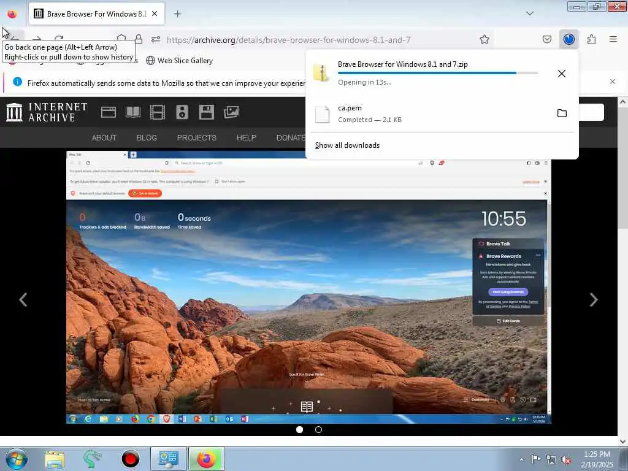This screenshot has width=628, height=471.
Task: Open a new tab with plus button
Action: click(x=177, y=14)
